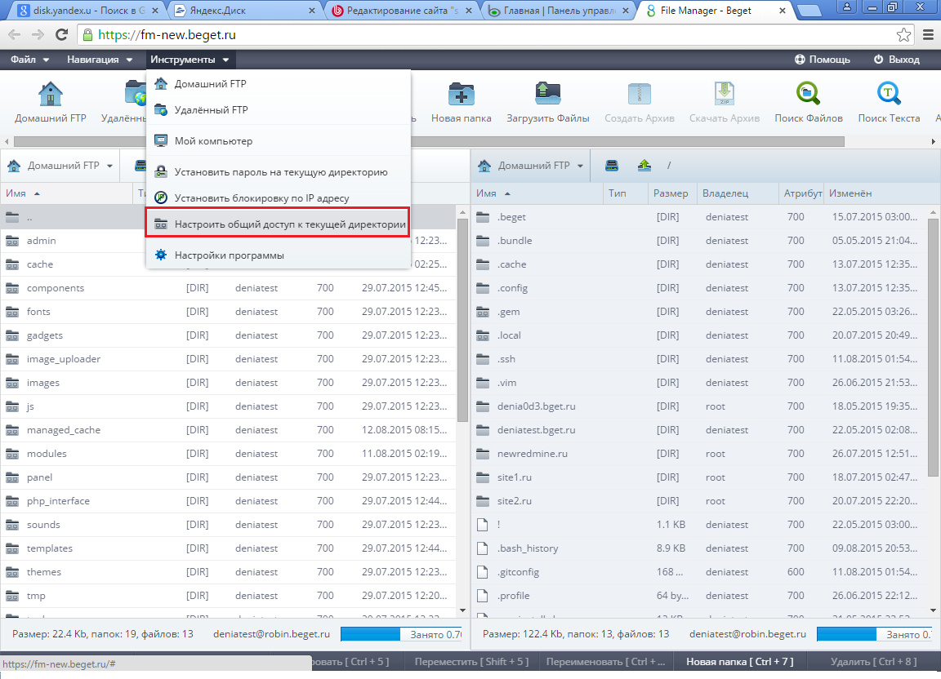Open Поиск Текста text search icon
This screenshot has width=941, height=679.
pos(889,94)
